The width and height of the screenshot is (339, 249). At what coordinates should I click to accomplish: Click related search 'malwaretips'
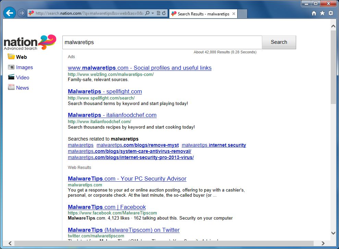81,145
